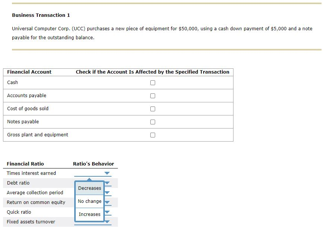
Task: Open the Debt ratio behavior dropdown
Action: [x=106, y=183]
